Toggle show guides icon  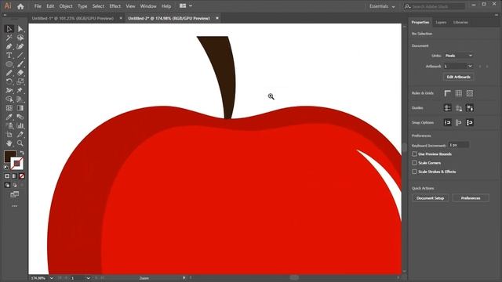(448, 108)
